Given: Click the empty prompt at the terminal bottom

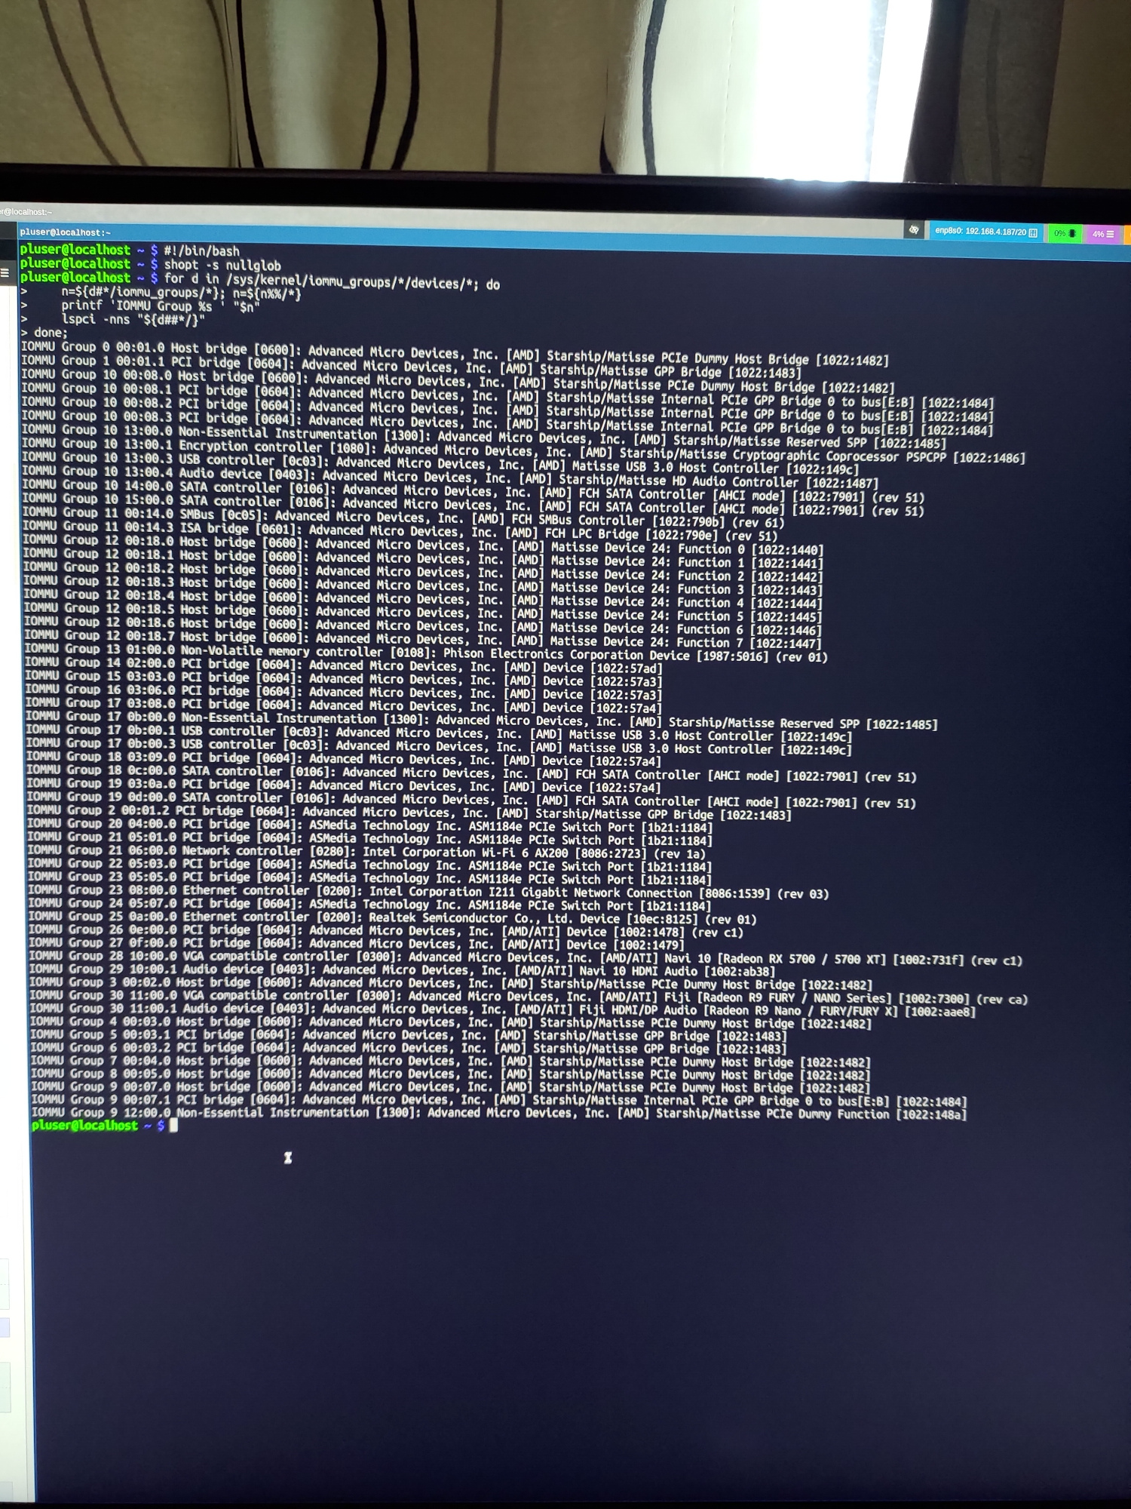Looking at the screenshot, I should coord(173,1126).
